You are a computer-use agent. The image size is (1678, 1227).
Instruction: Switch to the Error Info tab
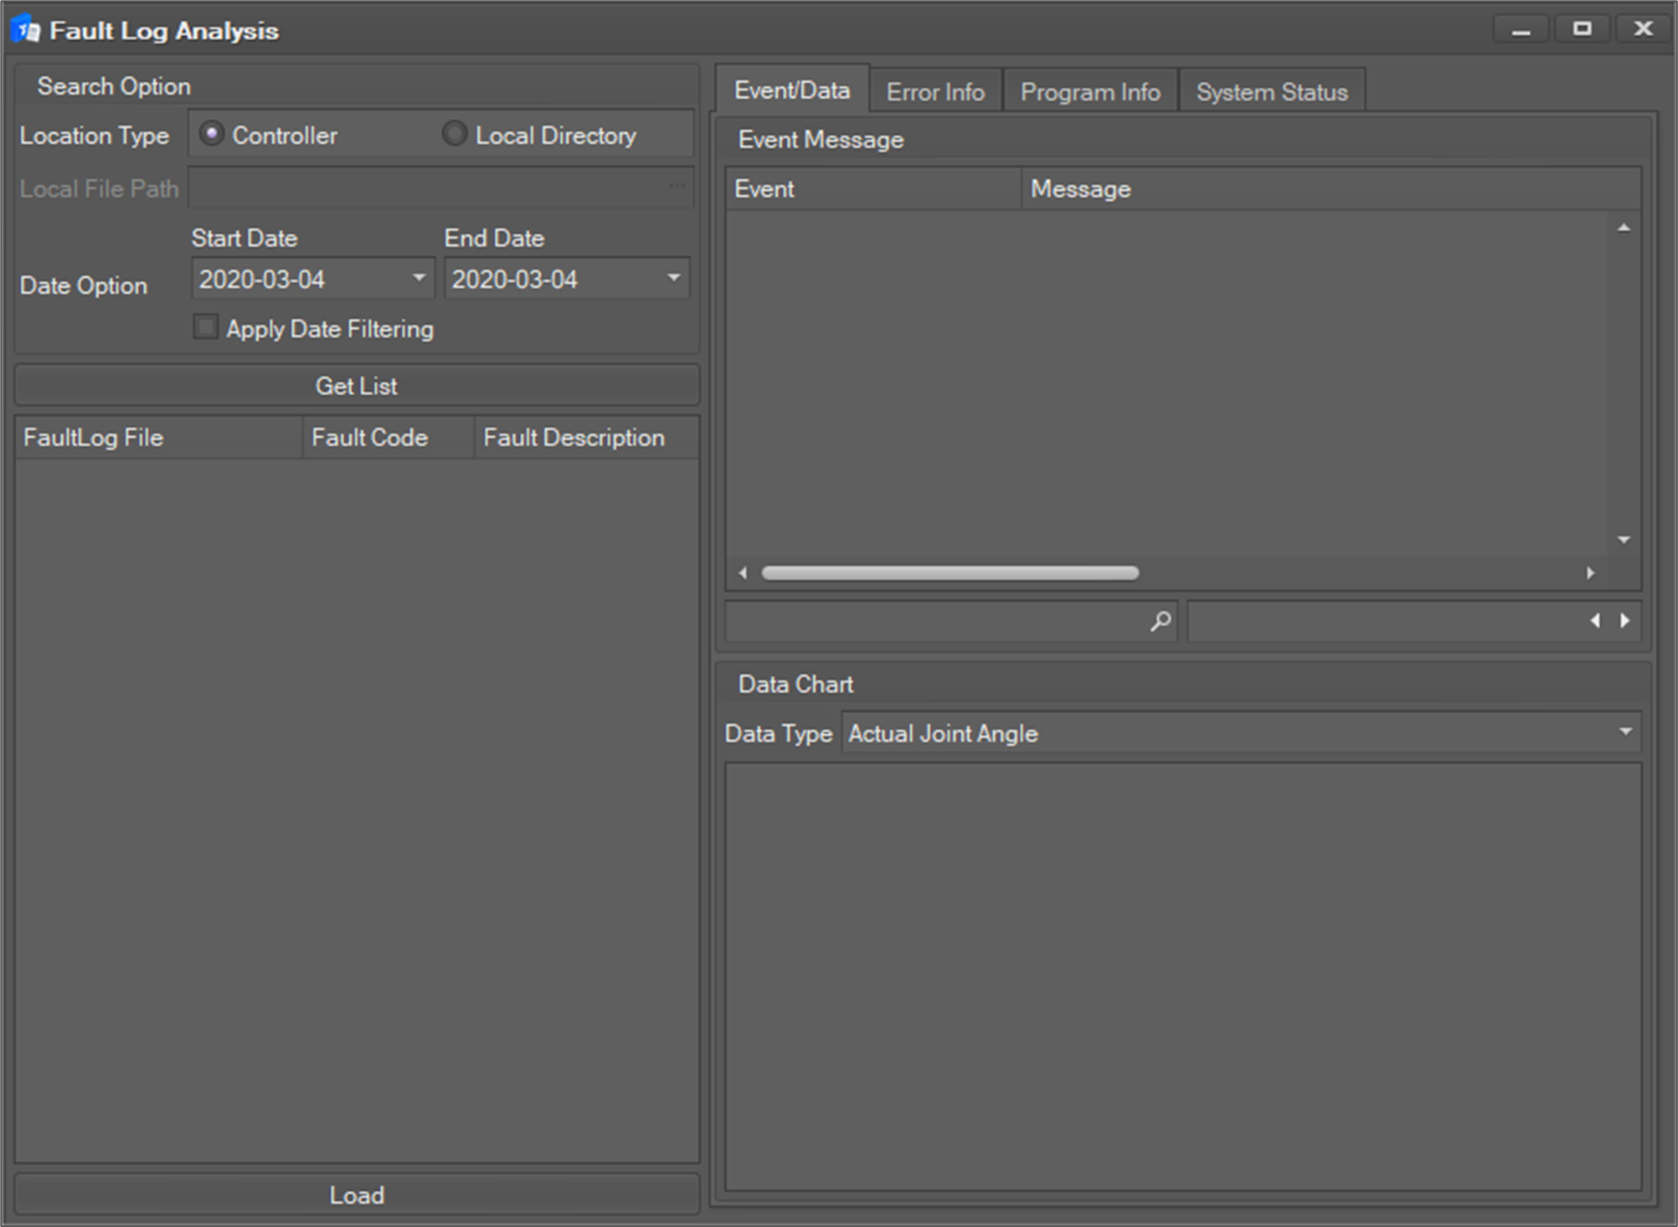coord(935,92)
